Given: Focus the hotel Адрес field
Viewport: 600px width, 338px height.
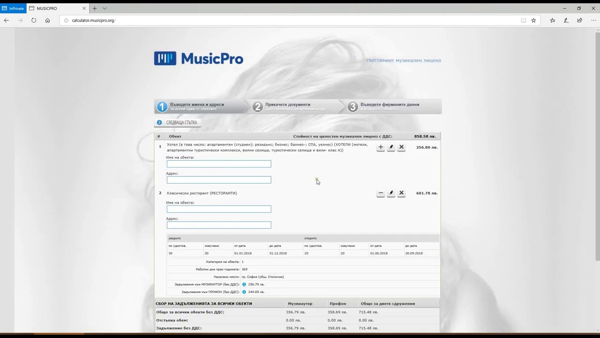Looking at the screenshot, I should pos(219,180).
